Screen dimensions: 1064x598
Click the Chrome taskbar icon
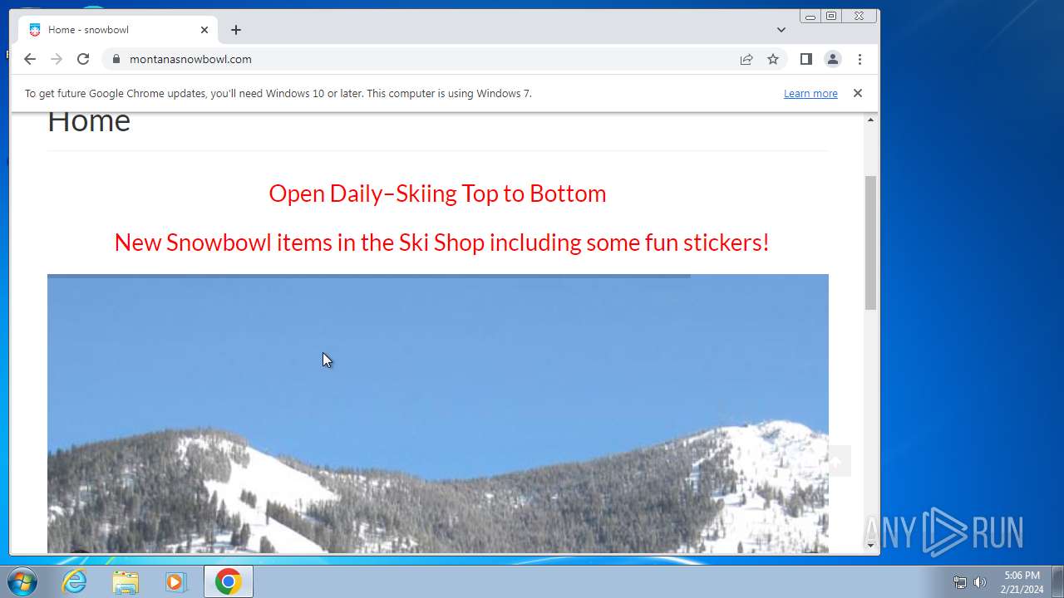click(229, 582)
